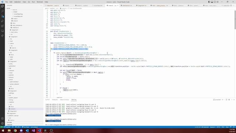Screen dimensions: 236x133
Task: Open the Go menu
Action: click(29, 2)
